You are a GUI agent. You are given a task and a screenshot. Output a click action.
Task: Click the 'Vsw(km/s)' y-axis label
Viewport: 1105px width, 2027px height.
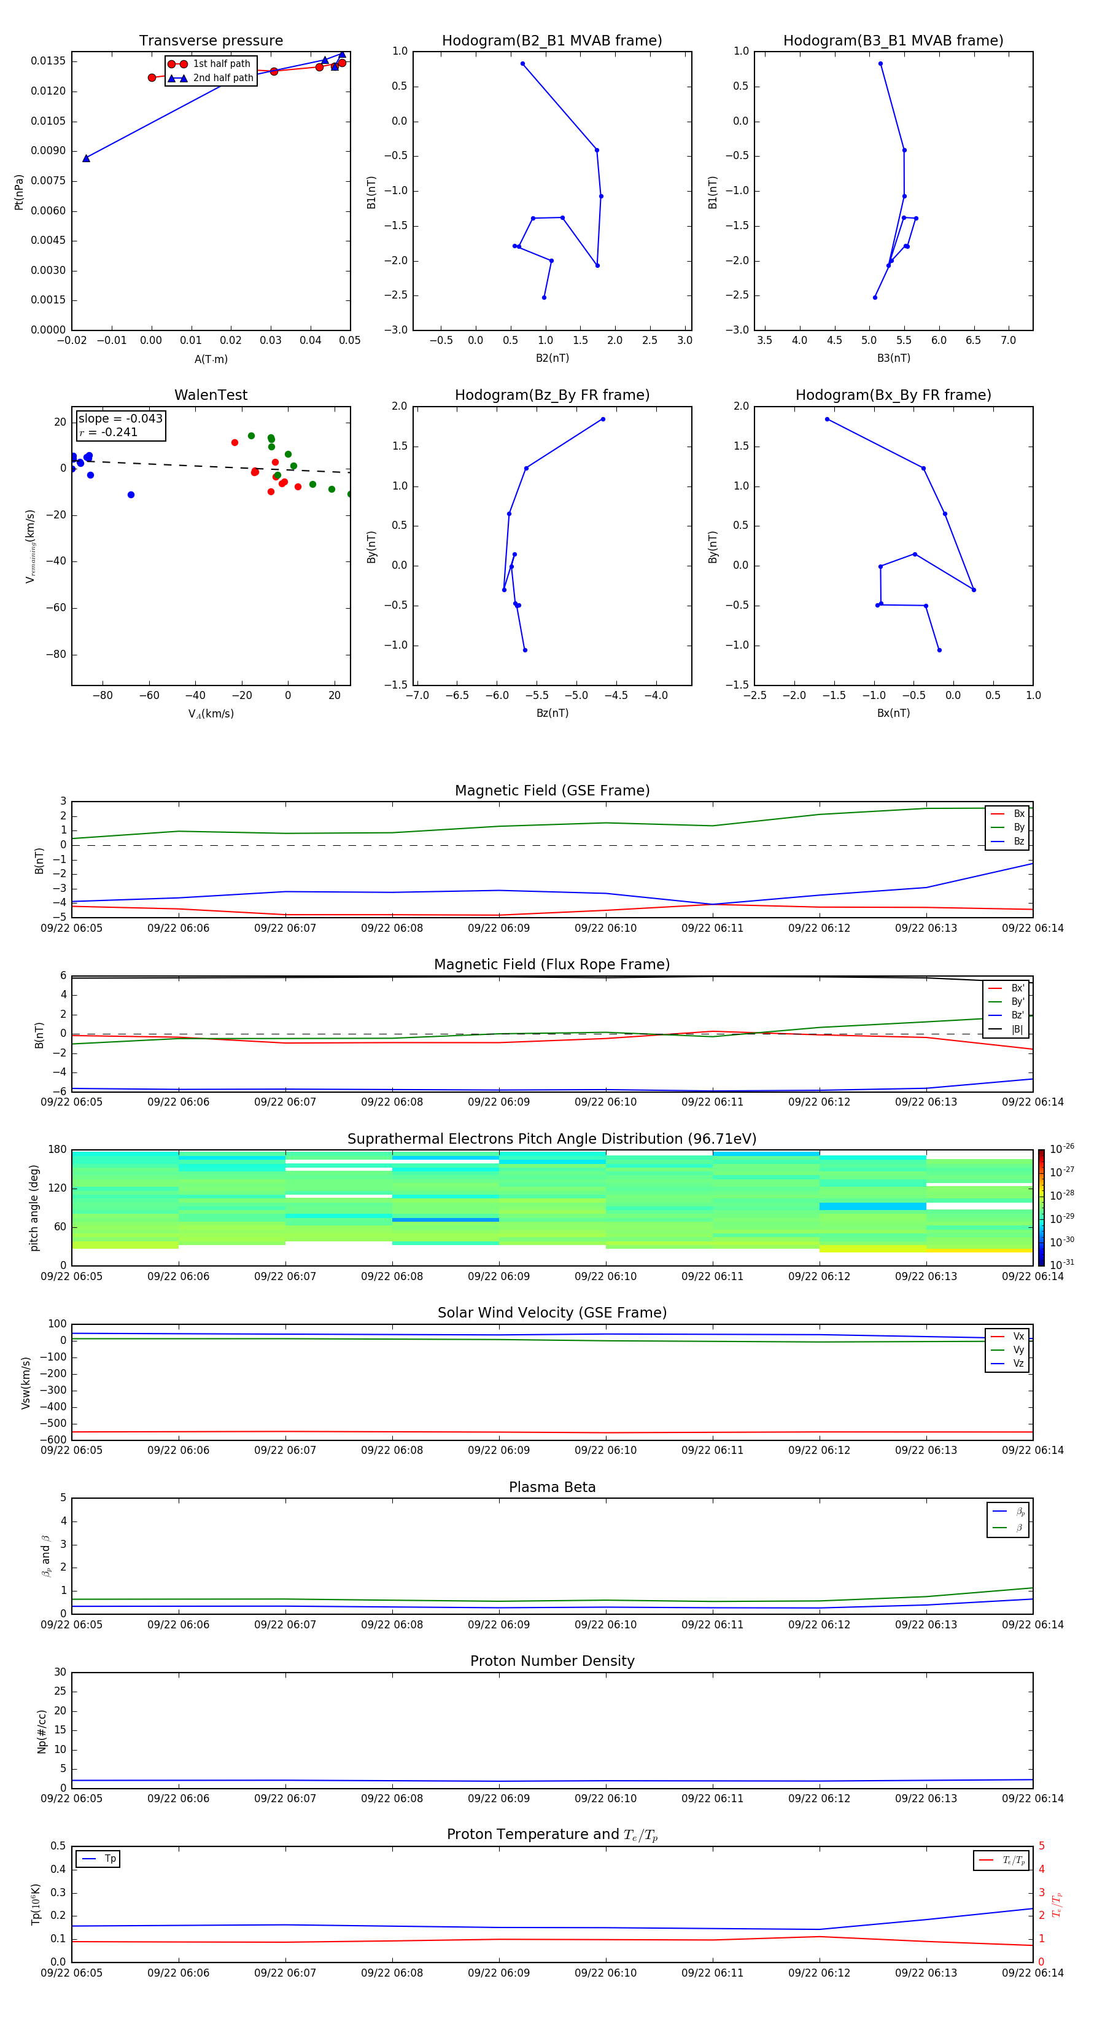tap(26, 1383)
